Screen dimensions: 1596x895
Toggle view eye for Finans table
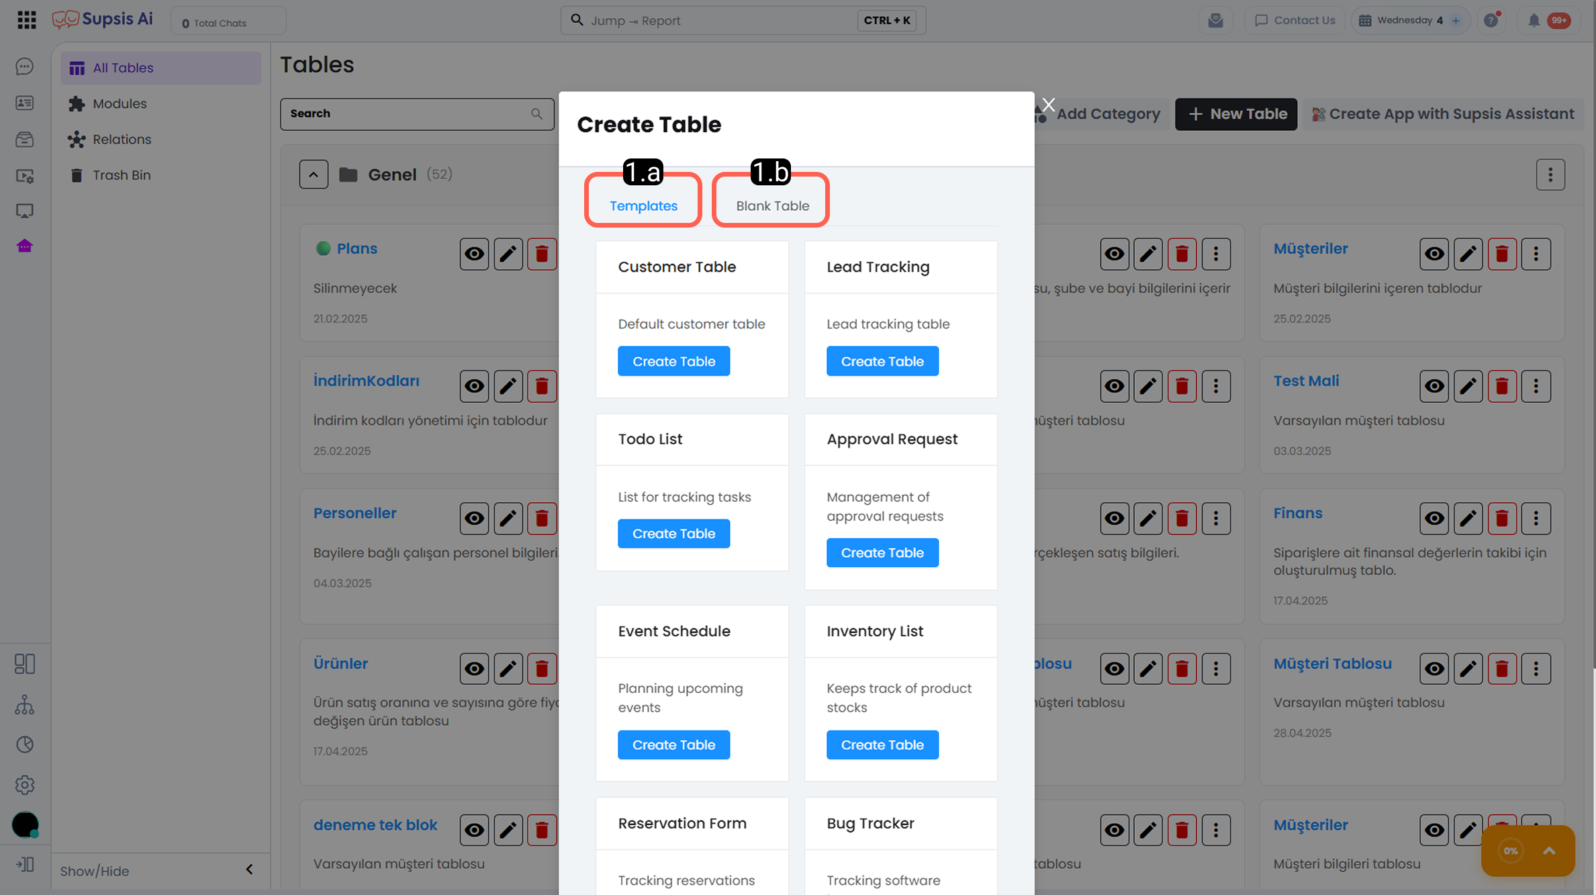pyautogui.click(x=1434, y=518)
